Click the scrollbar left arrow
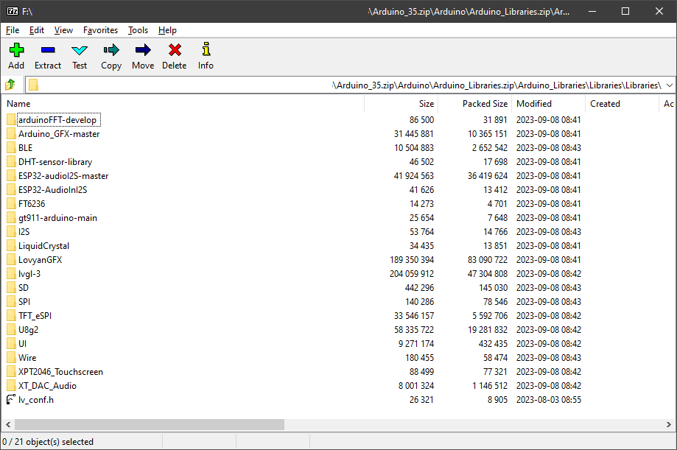Image resolution: width=677 pixels, height=450 pixels. 8,424
